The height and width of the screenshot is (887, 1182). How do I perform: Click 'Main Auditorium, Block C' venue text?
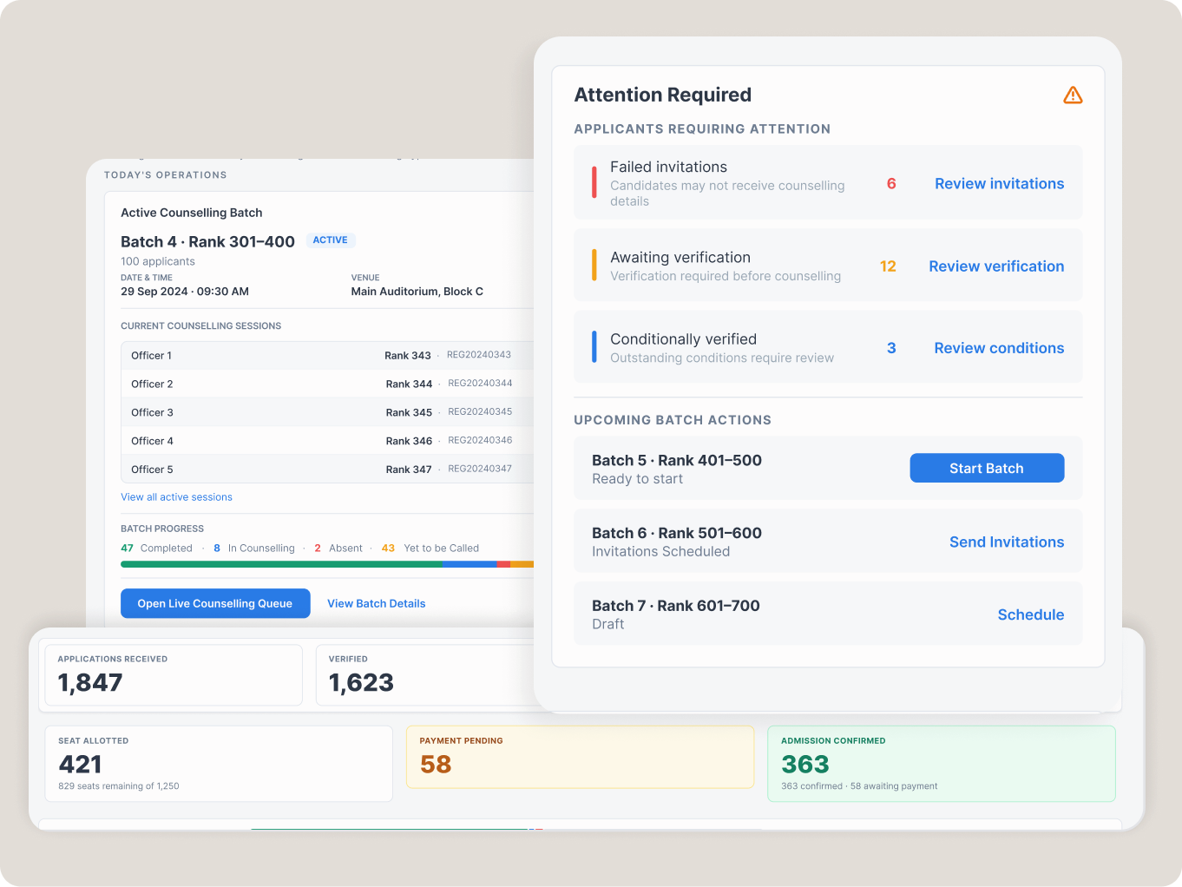pos(417,292)
